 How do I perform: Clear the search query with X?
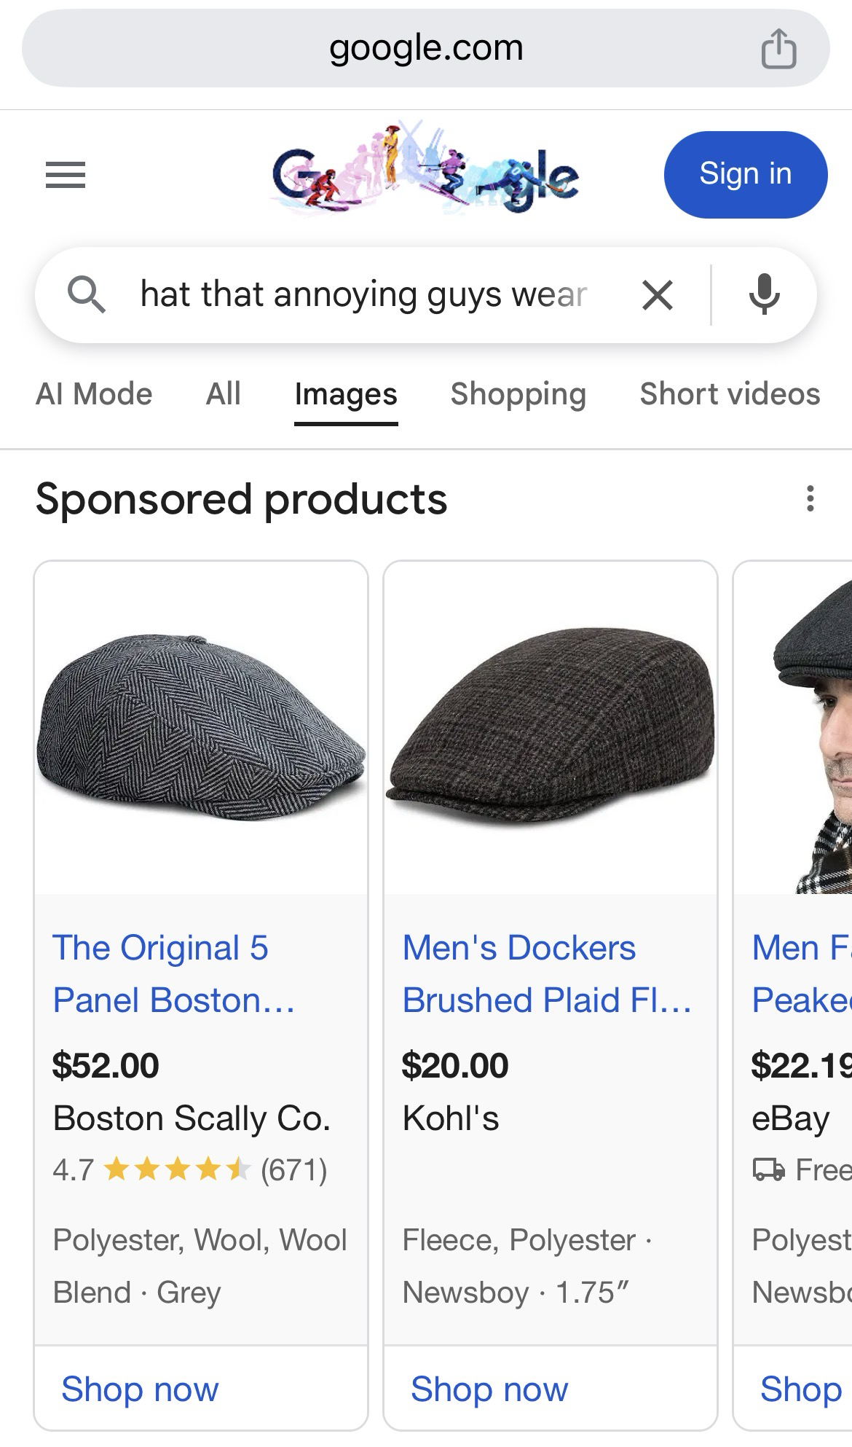657,295
